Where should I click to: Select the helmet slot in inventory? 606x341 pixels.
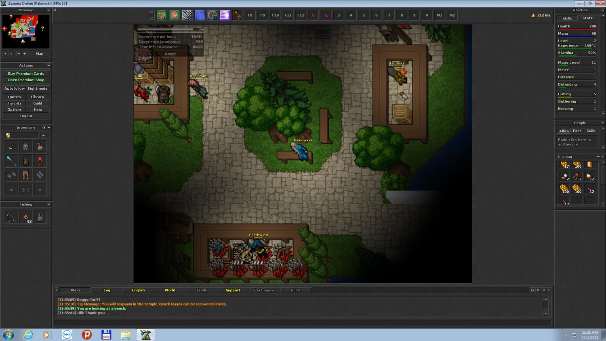coord(26,147)
